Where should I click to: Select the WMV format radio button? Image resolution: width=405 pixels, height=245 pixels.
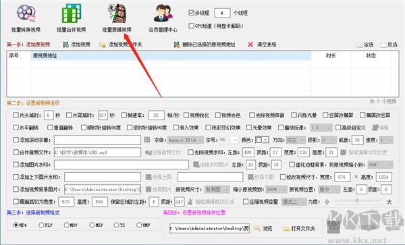click(139, 225)
